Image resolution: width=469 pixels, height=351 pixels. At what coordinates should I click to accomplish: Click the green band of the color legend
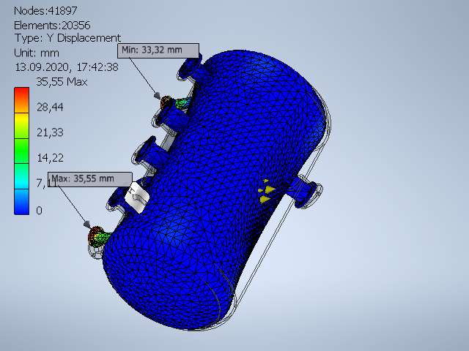21,151
